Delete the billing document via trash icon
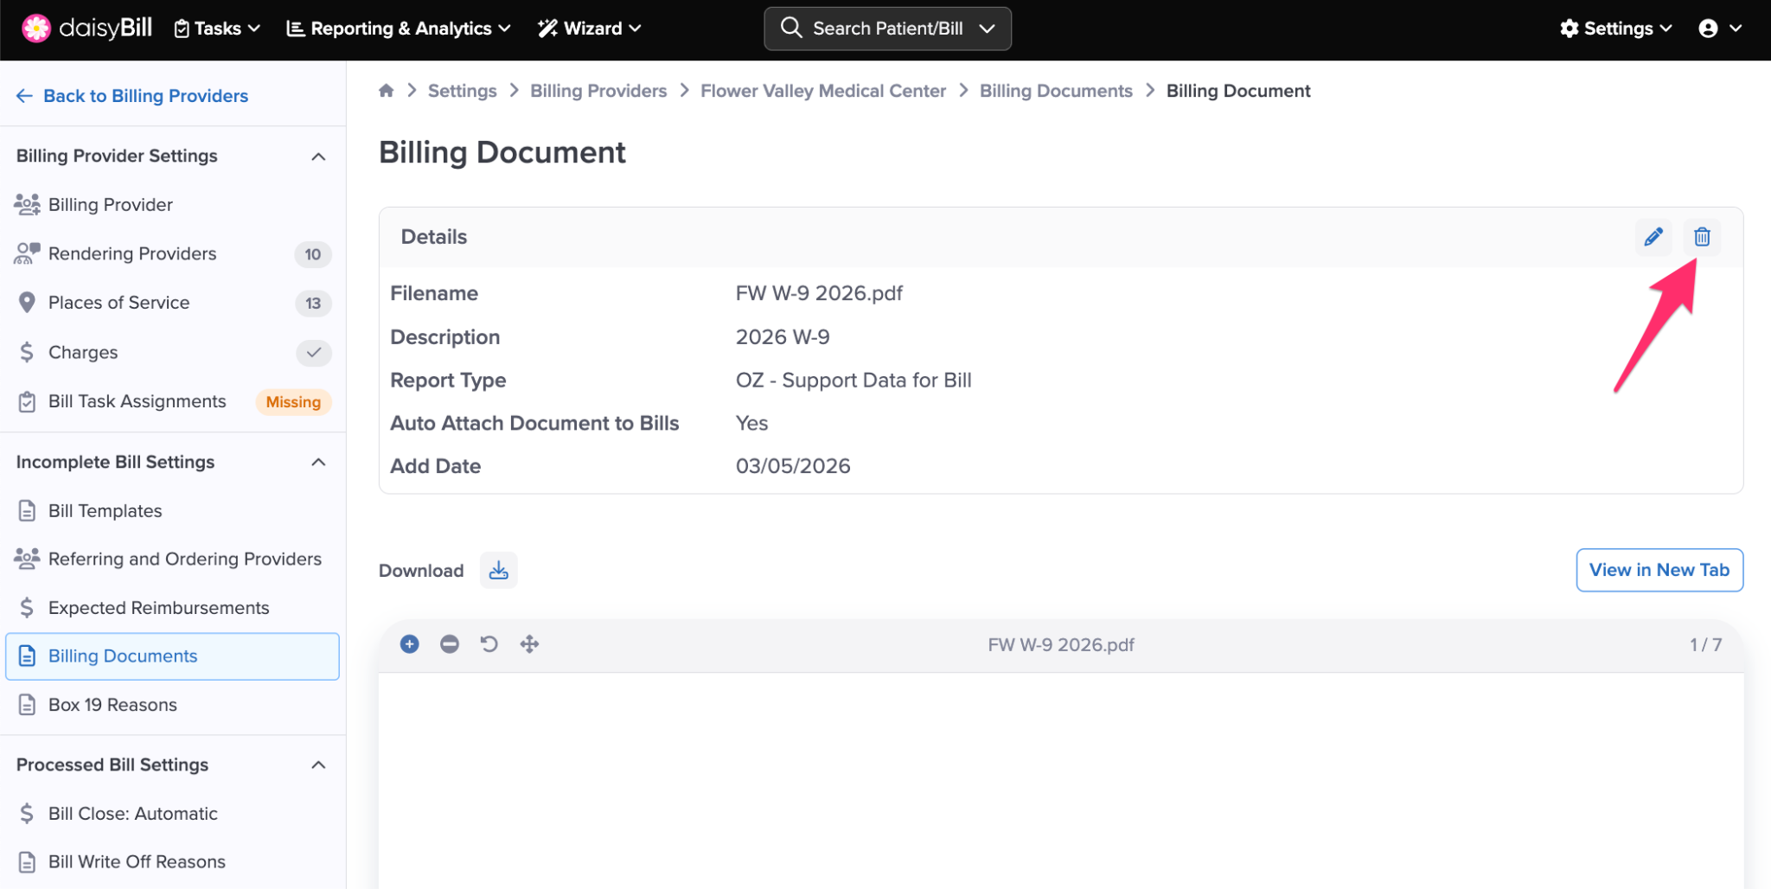The width and height of the screenshot is (1771, 889). tap(1701, 237)
